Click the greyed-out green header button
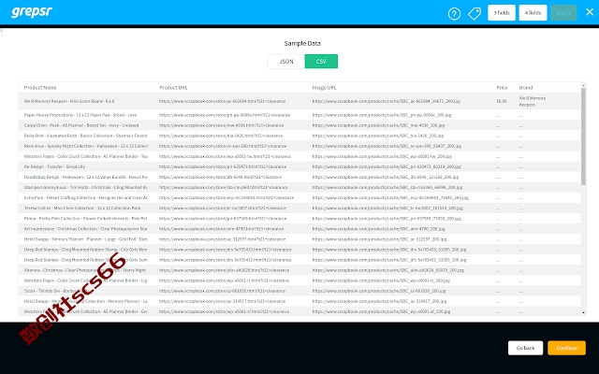The width and height of the screenshot is (599, 374). click(563, 12)
